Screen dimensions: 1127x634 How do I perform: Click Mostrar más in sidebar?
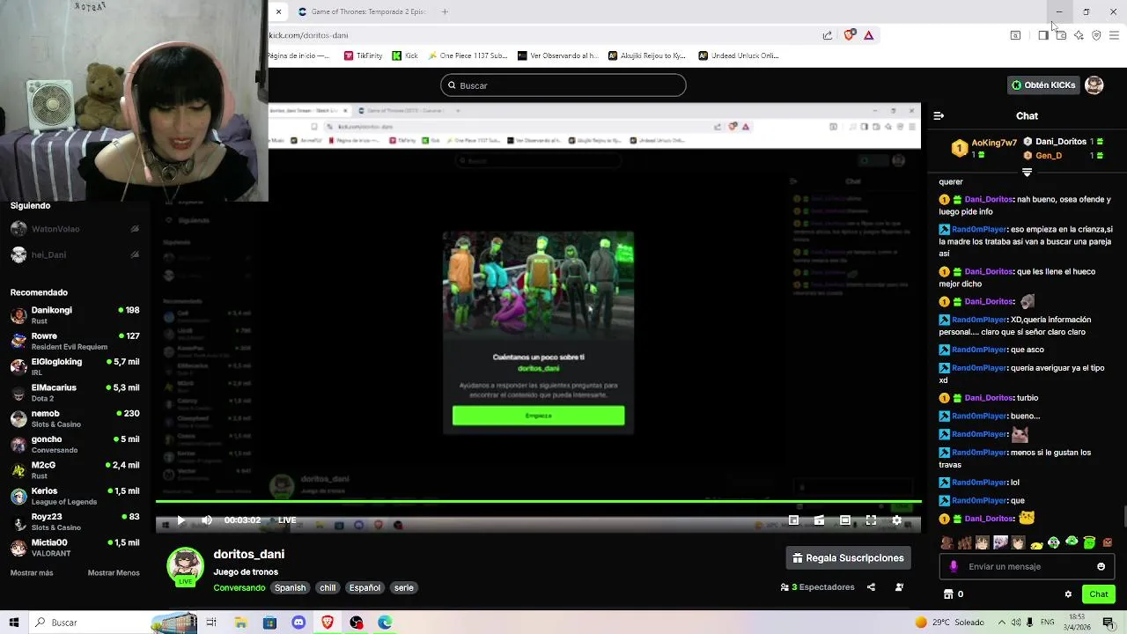click(x=32, y=573)
